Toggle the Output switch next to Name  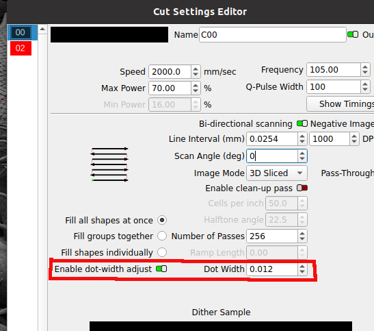[x=353, y=35]
